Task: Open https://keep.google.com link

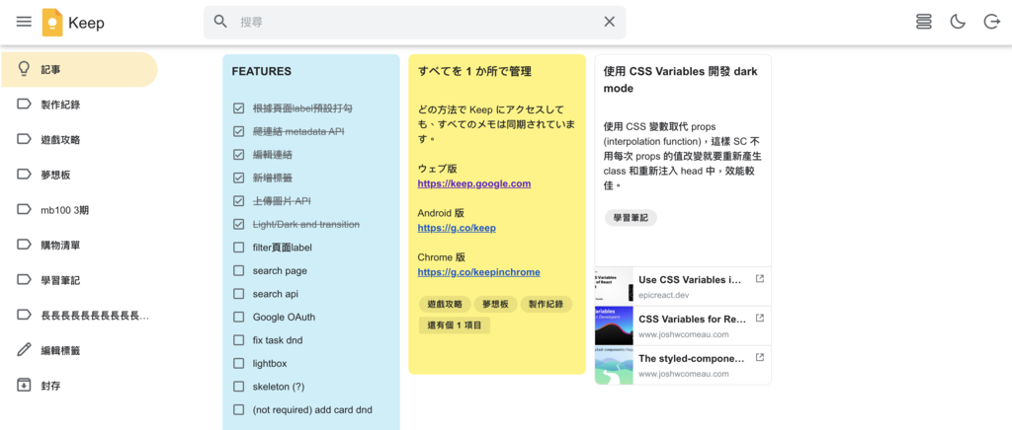Action: point(473,183)
